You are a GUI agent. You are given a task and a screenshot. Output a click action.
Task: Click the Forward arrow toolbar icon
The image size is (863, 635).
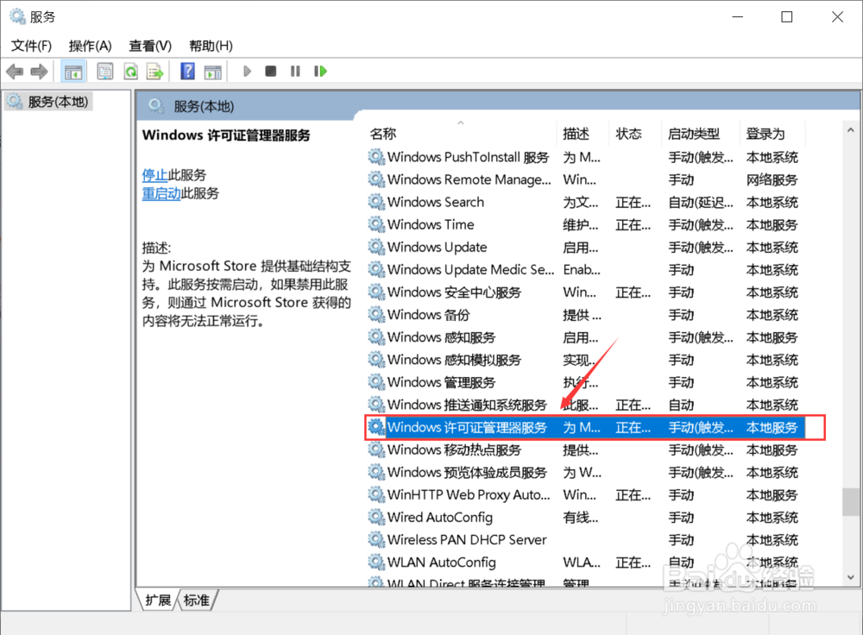(39, 72)
